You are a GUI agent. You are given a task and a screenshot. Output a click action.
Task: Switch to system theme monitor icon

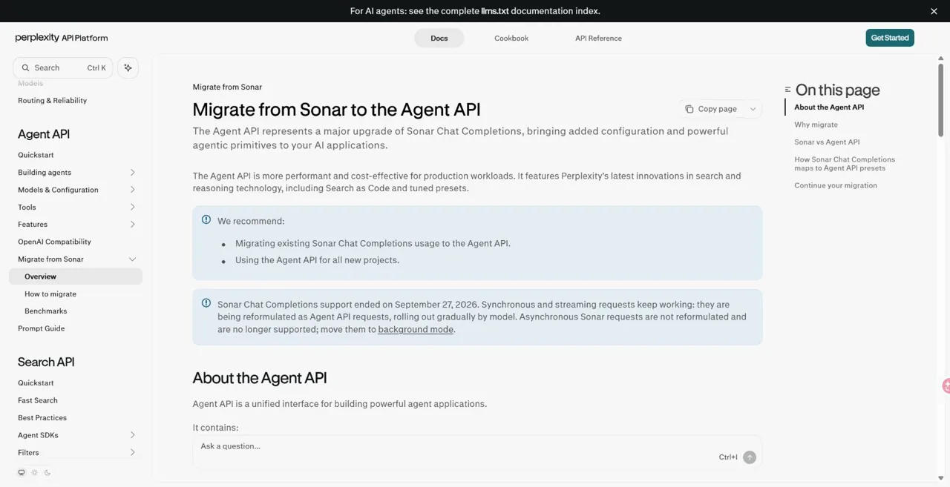point(22,472)
